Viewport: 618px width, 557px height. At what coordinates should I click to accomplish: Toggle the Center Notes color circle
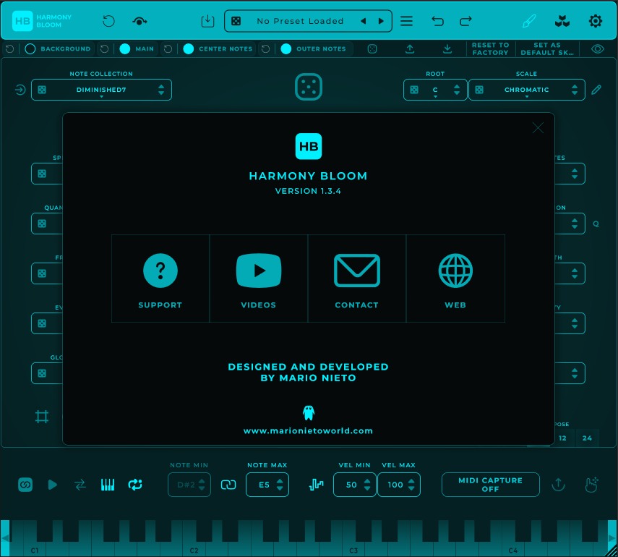(189, 49)
